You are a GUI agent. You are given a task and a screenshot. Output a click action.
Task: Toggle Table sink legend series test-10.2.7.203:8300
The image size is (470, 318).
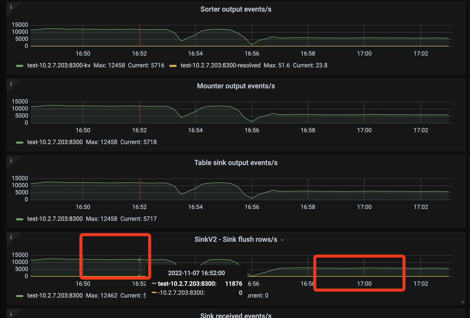55,219
